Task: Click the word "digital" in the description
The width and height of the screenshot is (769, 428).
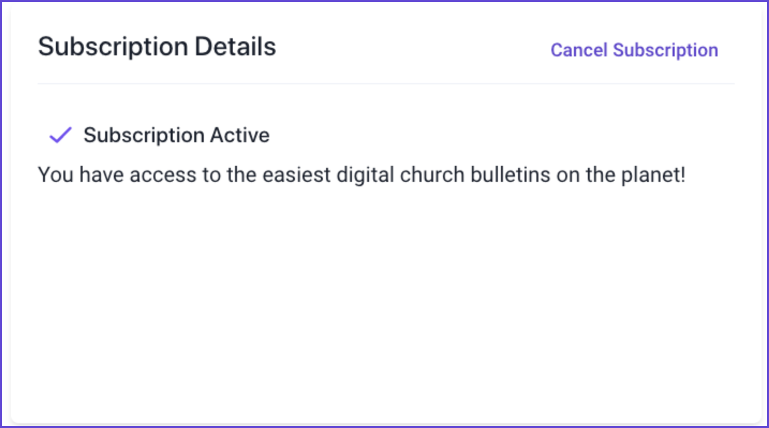Action: [364, 175]
